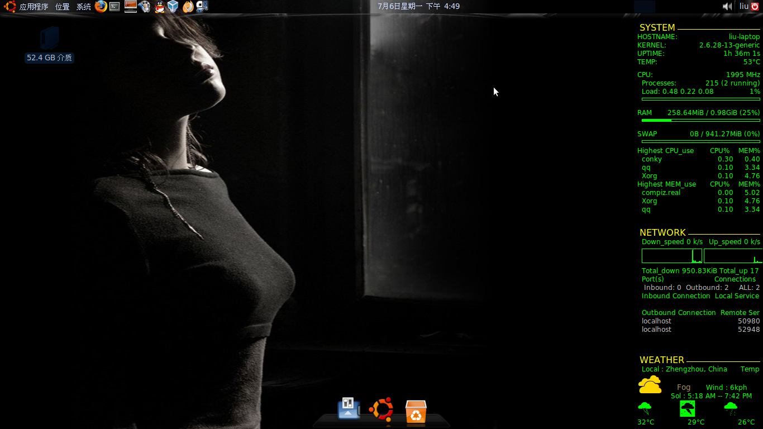The height and width of the screenshot is (429, 763).
Task: Click the dark applet box in the top panel
Action: [645, 7]
